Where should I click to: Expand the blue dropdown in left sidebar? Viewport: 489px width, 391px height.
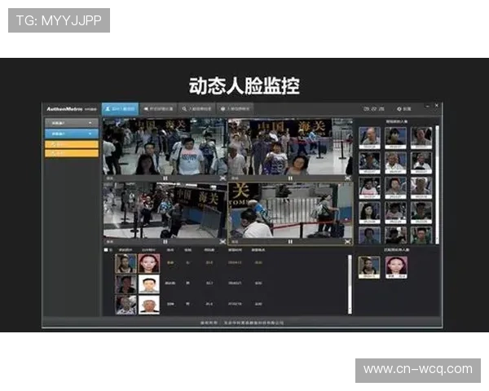(72, 134)
